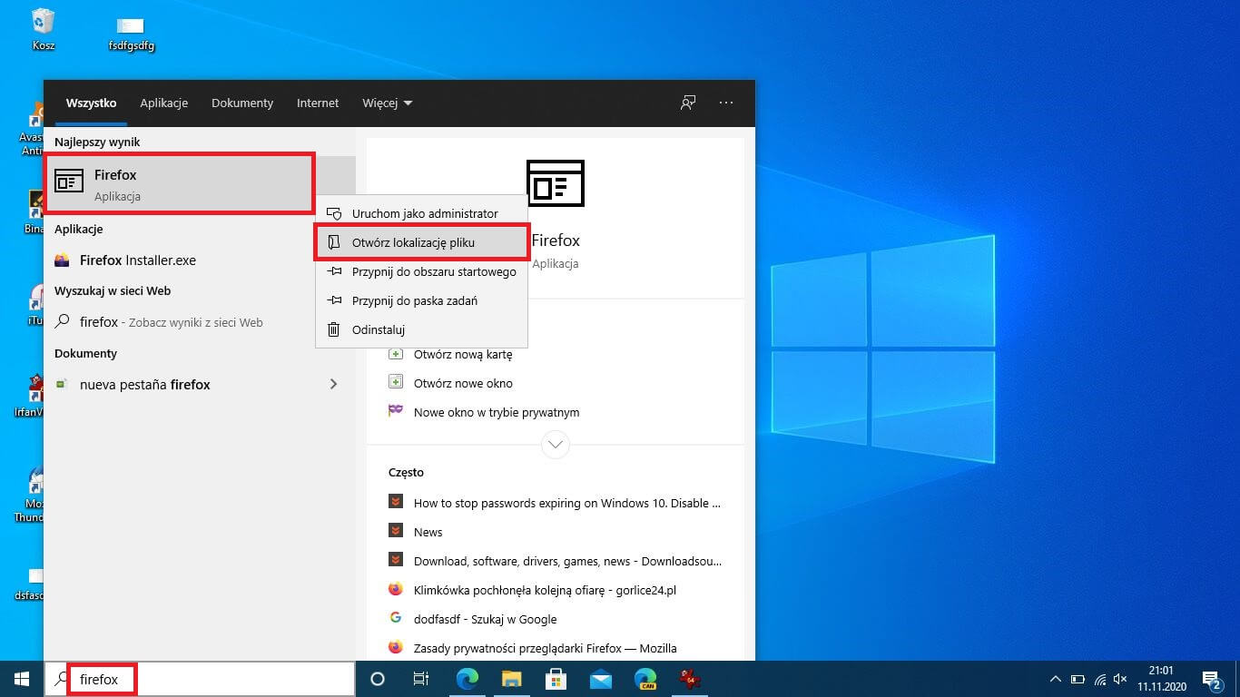Click the battery icon in system tray
The width and height of the screenshot is (1240, 697).
click(1078, 679)
